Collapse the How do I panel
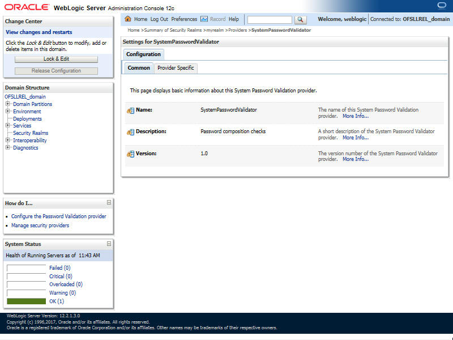This screenshot has width=453, height=340. click(109, 202)
